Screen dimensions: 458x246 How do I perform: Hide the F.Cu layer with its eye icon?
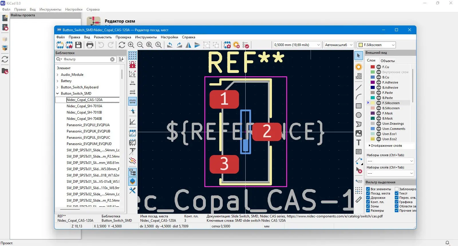coord(379,67)
